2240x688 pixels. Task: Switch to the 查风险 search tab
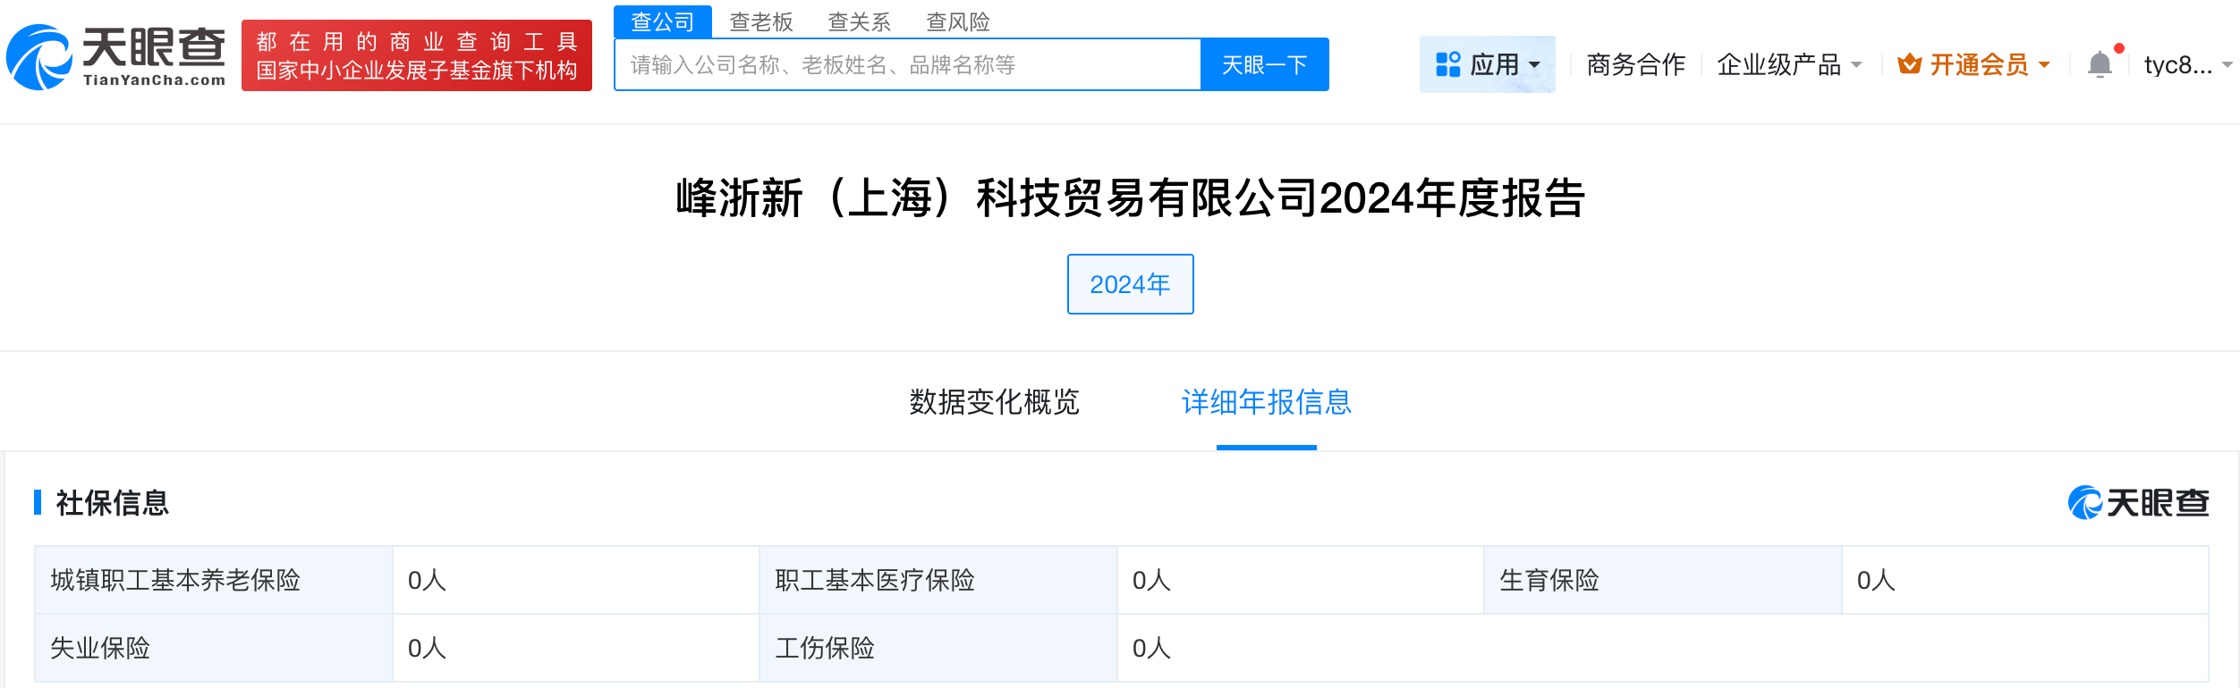(958, 21)
